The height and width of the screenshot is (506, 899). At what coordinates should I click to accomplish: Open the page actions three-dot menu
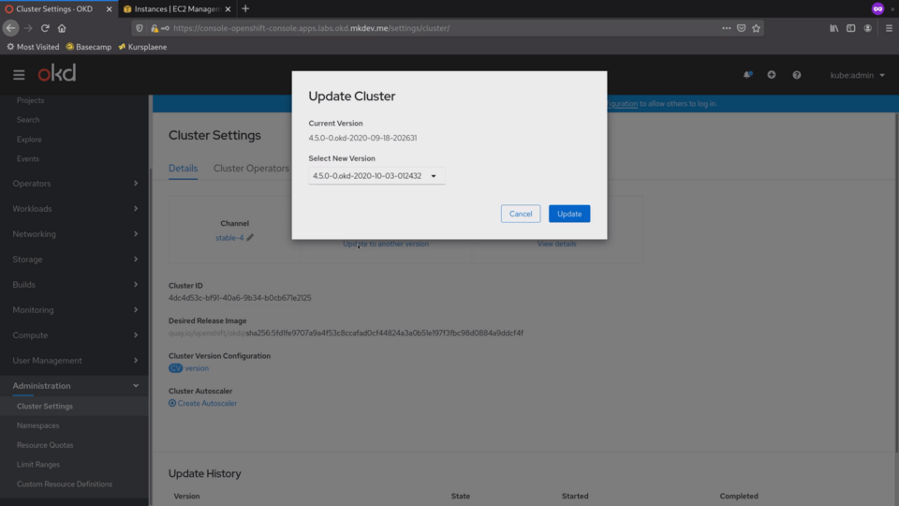pyautogui.click(x=727, y=27)
